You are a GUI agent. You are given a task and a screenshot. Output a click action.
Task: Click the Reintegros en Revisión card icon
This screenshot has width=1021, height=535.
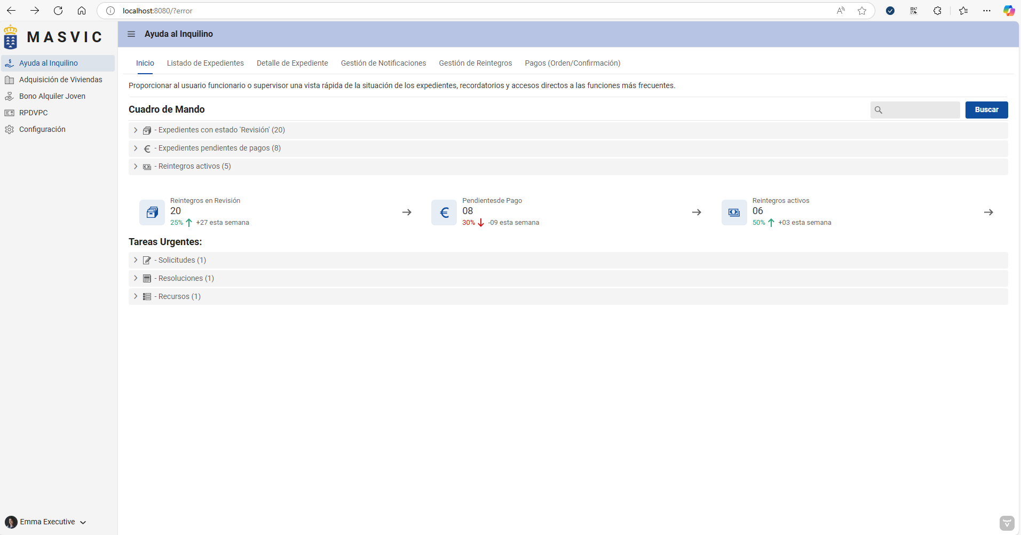(152, 213)
